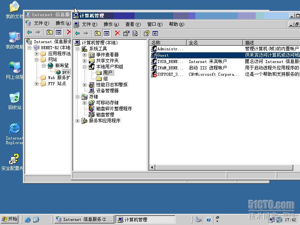Screen dimensions: 300x225
Task: Click Up one level icon in Computer Management
Action: point(97,33)
